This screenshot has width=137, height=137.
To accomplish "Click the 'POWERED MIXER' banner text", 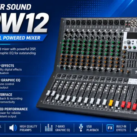I will (22, 38).
